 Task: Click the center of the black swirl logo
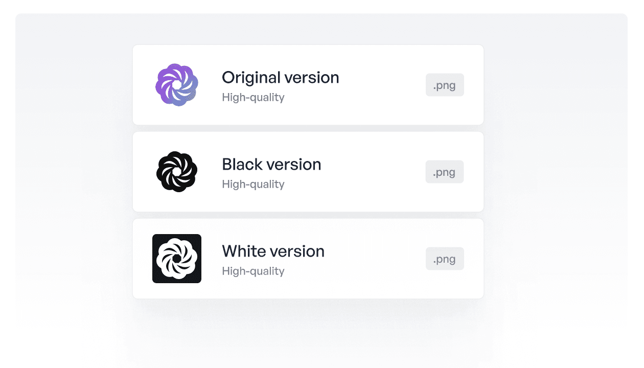(x=177, y=172)
